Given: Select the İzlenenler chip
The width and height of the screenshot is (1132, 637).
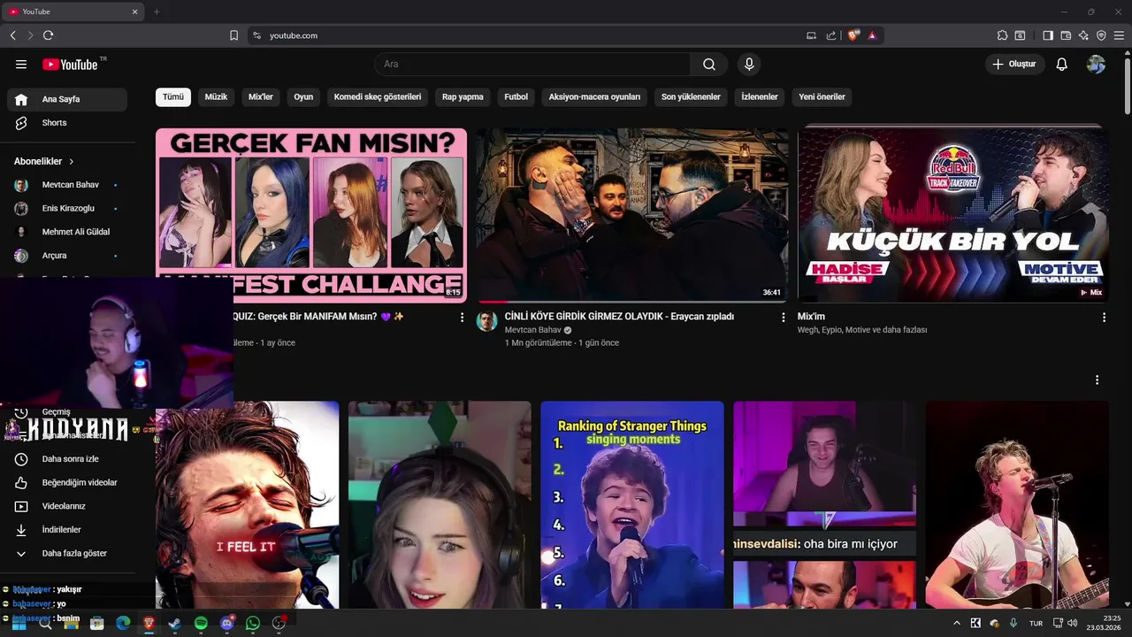Looking at the screenshot, I should coord(760,96).
